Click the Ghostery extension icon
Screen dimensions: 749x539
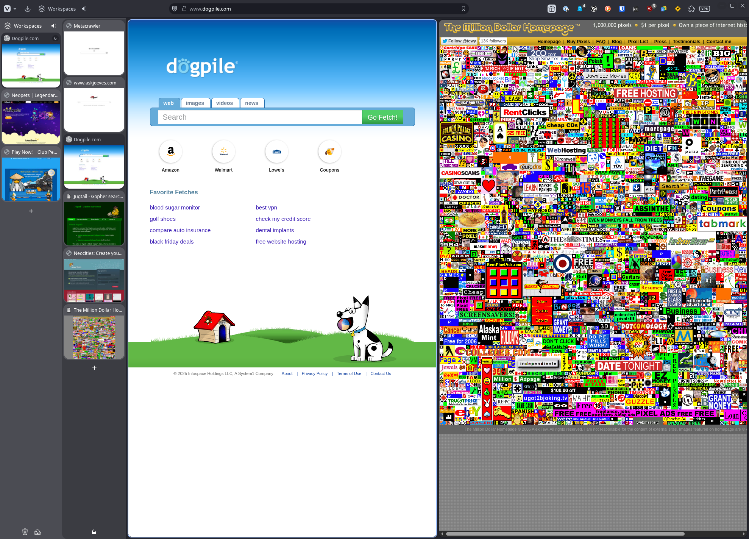coord(580,9)
